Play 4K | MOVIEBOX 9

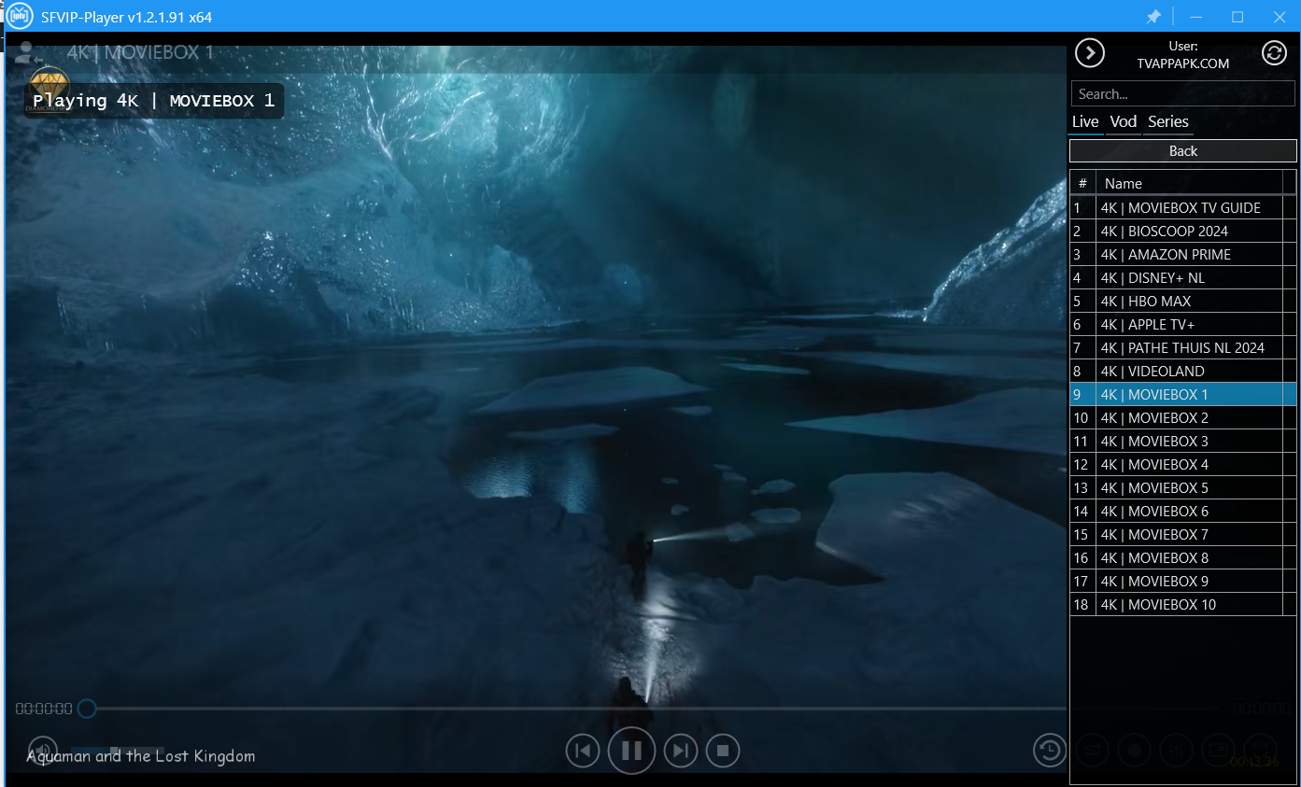pos(1182,581)
